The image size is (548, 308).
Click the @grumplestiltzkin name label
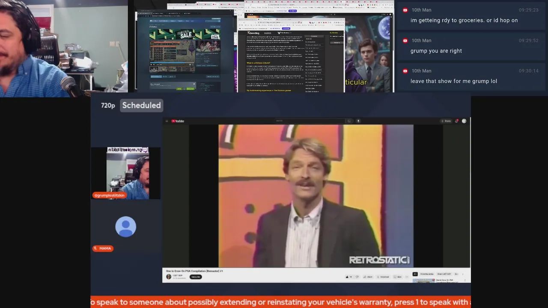(109, 195)
